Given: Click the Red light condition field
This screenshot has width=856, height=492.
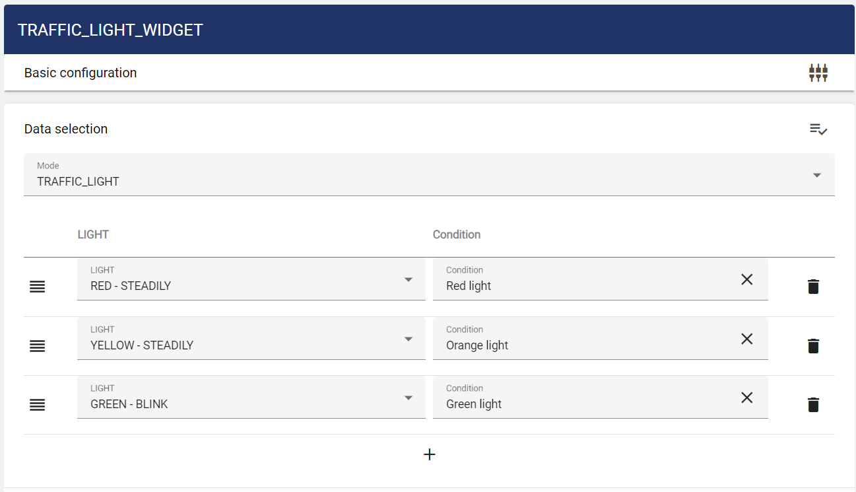Looking at the screenshot, I should click(581, 285).
